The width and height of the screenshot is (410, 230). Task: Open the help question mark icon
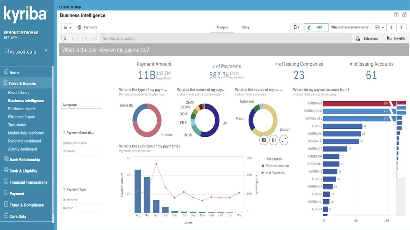pyautogui.click(x=396, y=15)
